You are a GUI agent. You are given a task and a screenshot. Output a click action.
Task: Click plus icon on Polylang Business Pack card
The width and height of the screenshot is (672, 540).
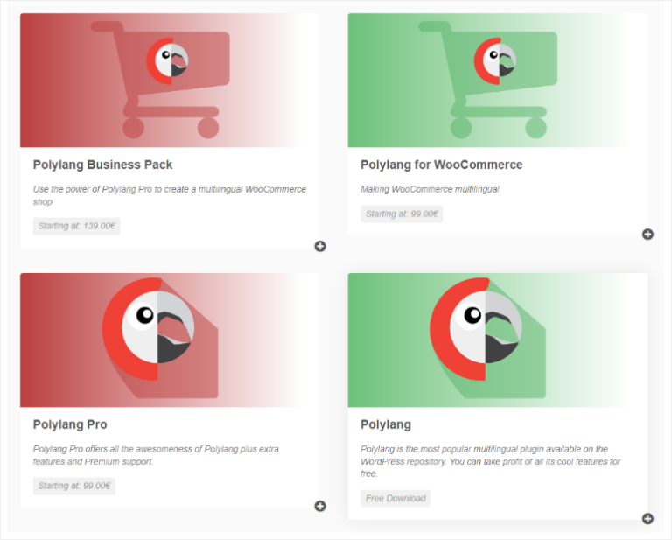pos(320,247)
